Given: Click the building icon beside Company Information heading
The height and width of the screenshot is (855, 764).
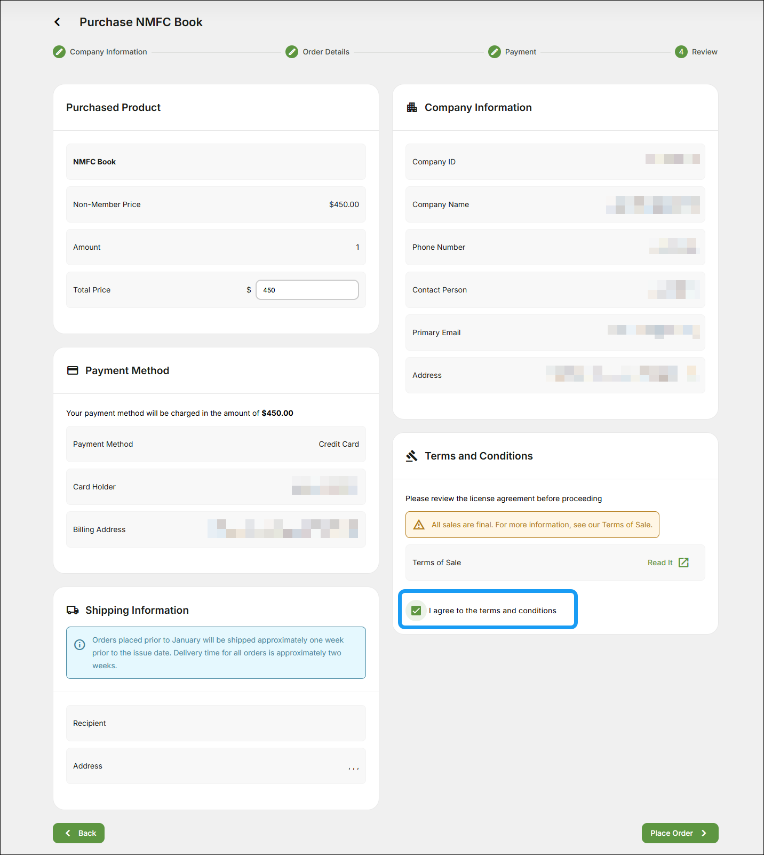Looking at the screenshot, I should point(412,107).
